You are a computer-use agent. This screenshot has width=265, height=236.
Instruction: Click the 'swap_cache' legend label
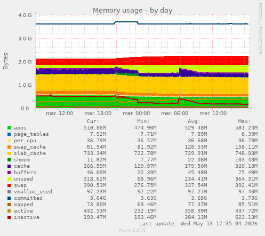(x=30, y=147)
